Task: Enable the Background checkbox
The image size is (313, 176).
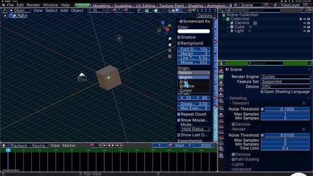Action: [x=179, y=43]
